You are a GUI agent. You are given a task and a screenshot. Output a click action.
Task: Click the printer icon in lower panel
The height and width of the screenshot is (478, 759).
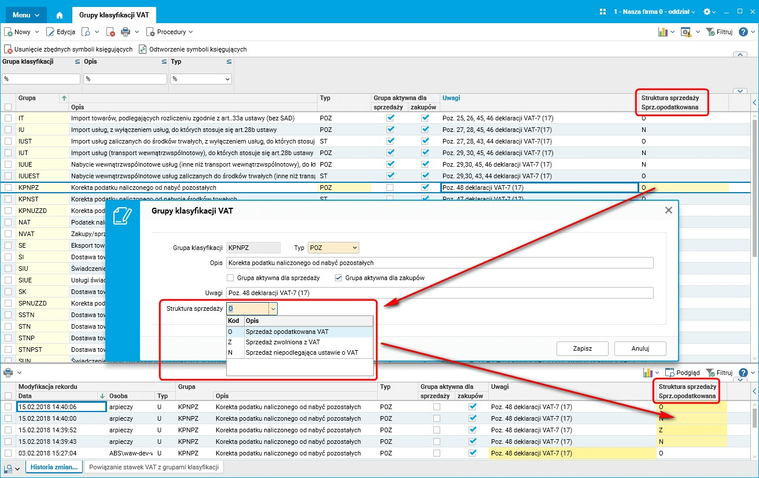[9, 372]
